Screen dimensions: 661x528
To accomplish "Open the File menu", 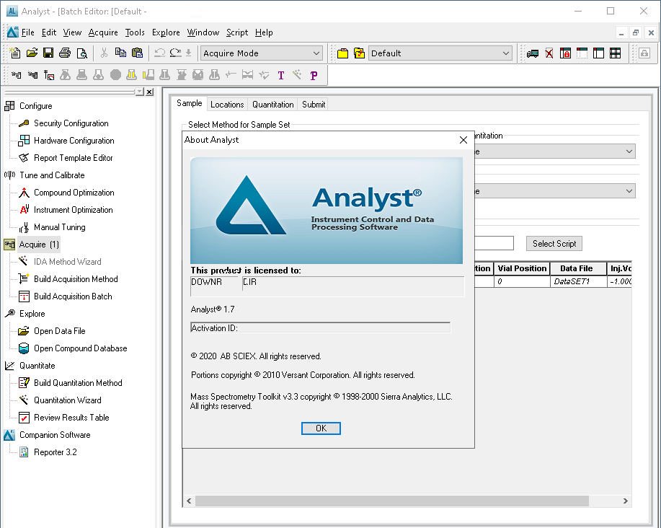I will click(28, 32).
